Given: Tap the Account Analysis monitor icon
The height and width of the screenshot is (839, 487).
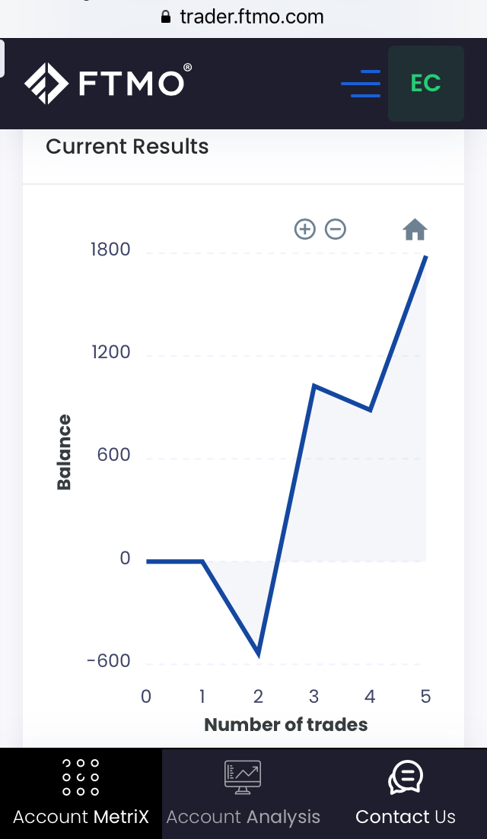Looking at the screenshot, I should [243, 777].
